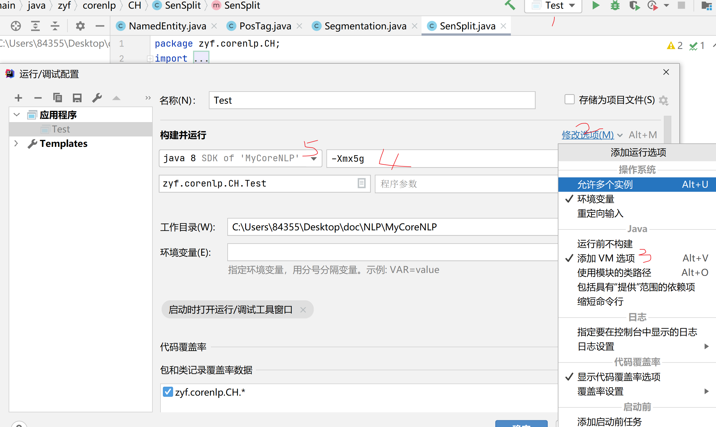Click the Build project hammer icon

coord(510,5)
